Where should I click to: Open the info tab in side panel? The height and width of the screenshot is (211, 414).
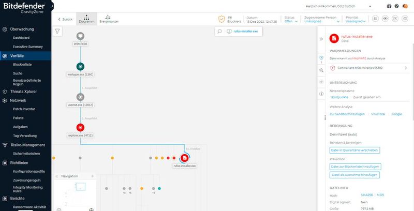(321, 94)
